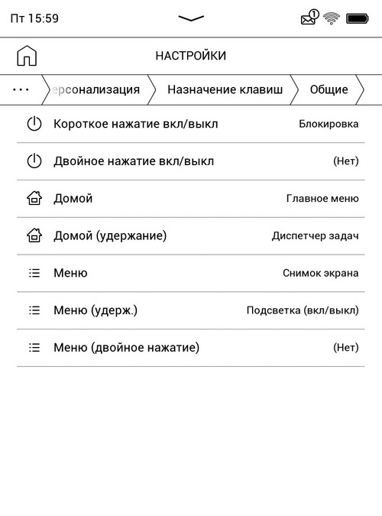Expand breadcrumb ellipsis for hidden levels

tap(21, 89)
